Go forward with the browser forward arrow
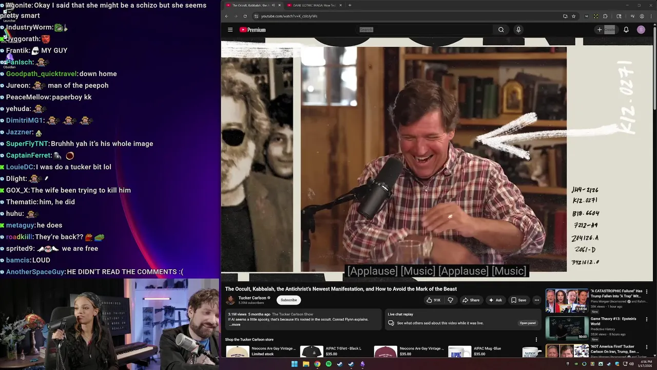Image resolution: width=657 pixels, height=370 pixels. (x=236, y=16)
